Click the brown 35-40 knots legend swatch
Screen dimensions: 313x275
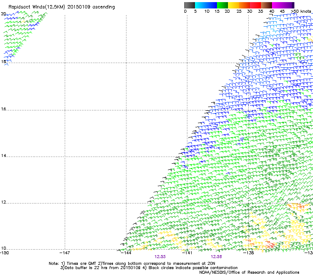click(x=266, y=5)
